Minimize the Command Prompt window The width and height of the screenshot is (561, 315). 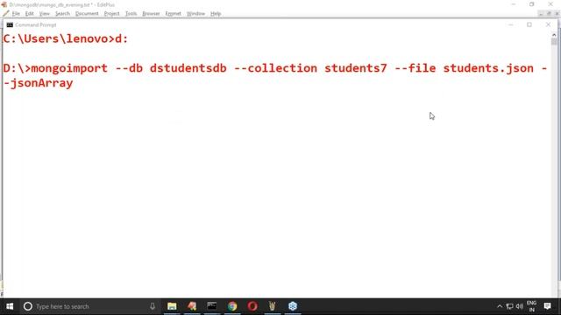(x=510, y=24)
